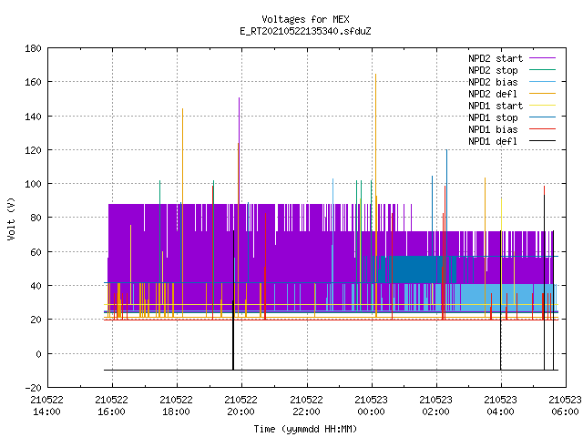This screenshot has width=583, height=437.
Task: Click the NPD2 stop legend label
Action: click(x=493, y=70)
